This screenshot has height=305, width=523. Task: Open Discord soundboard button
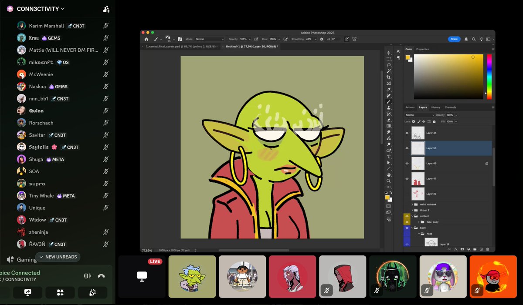tap(92, 293)
